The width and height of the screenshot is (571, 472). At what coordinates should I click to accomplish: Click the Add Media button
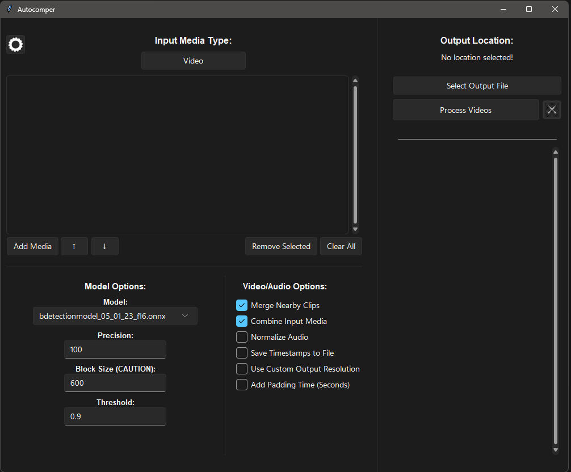point(32,246)
